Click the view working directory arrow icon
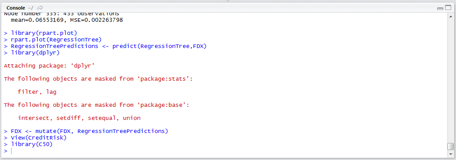This screenshot has height=160, width=456. click(x=40, y=7)
